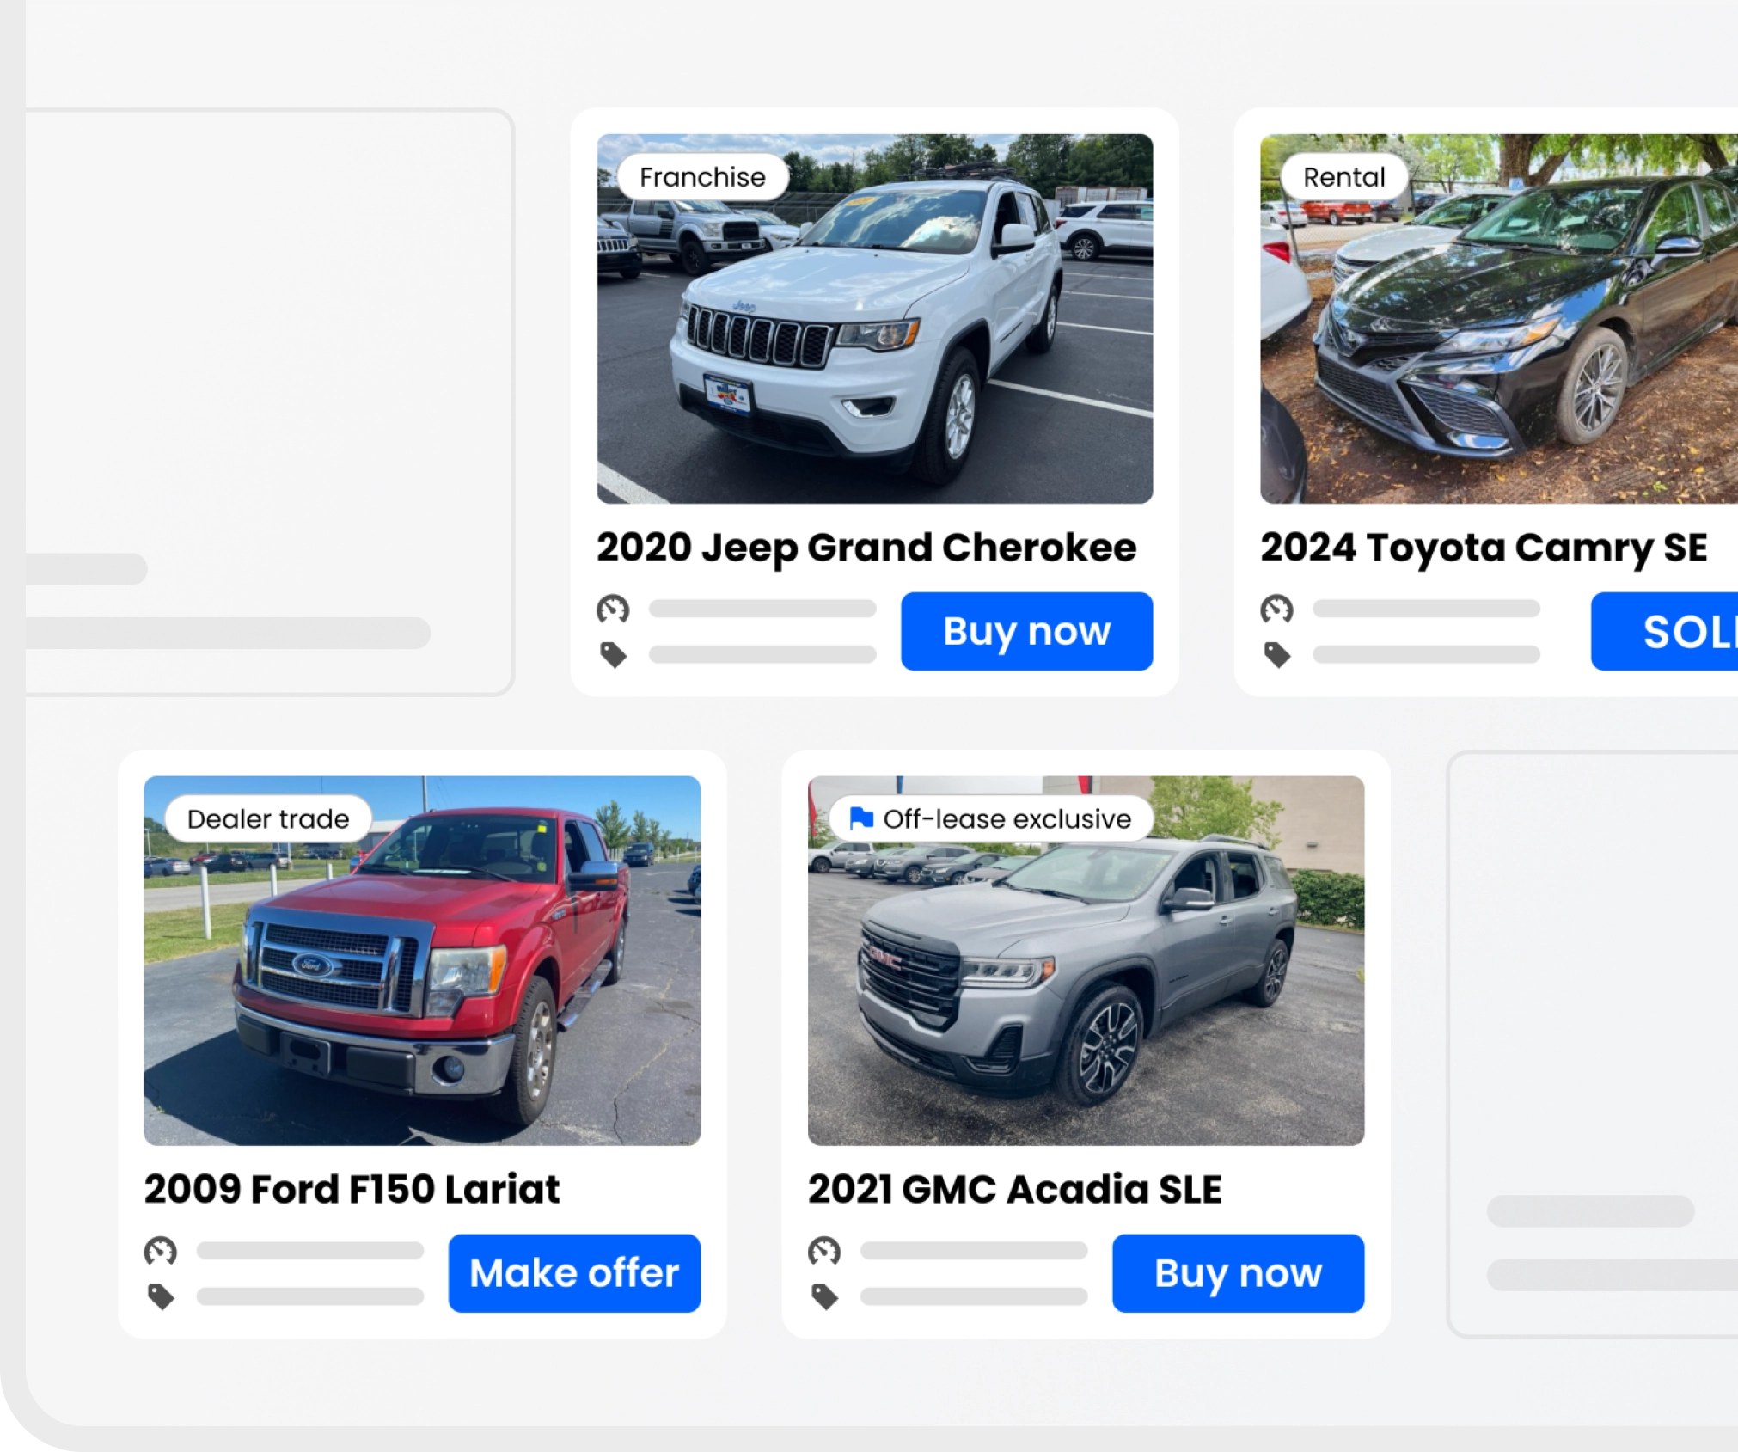The width and height of the screenshot is (1738, 1452).
Task: Buy the 2020 Jeep Grand Cherokee now
Action: 1026,631
